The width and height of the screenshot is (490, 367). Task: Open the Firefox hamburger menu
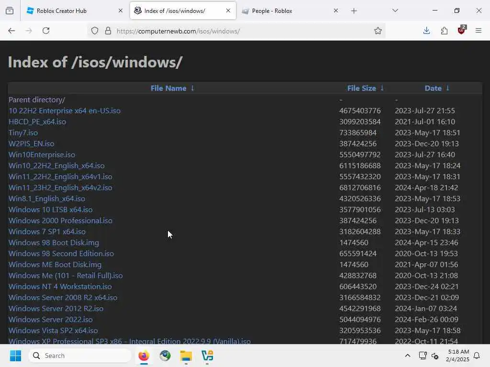(479, 31)
